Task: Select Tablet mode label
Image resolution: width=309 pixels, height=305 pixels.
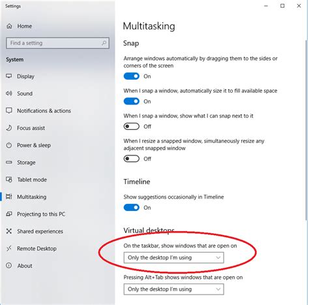Action: 32,180
